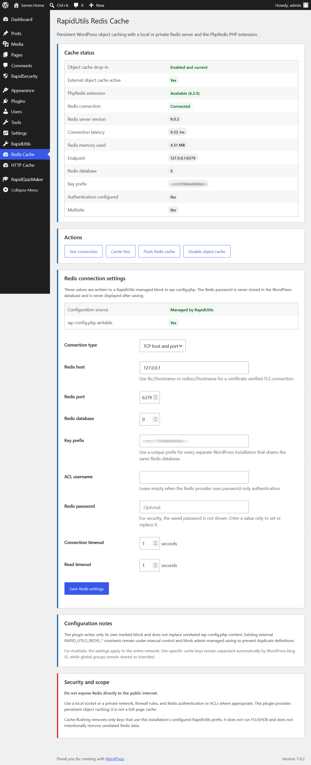Click the Settings sliders icon
311x765 pixels.
coord(6,133)
